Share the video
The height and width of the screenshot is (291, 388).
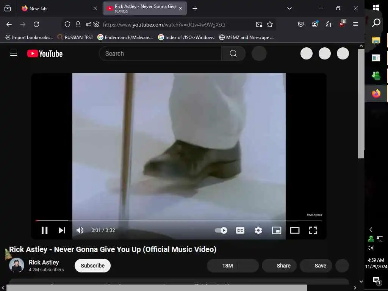tap(279, 266)
